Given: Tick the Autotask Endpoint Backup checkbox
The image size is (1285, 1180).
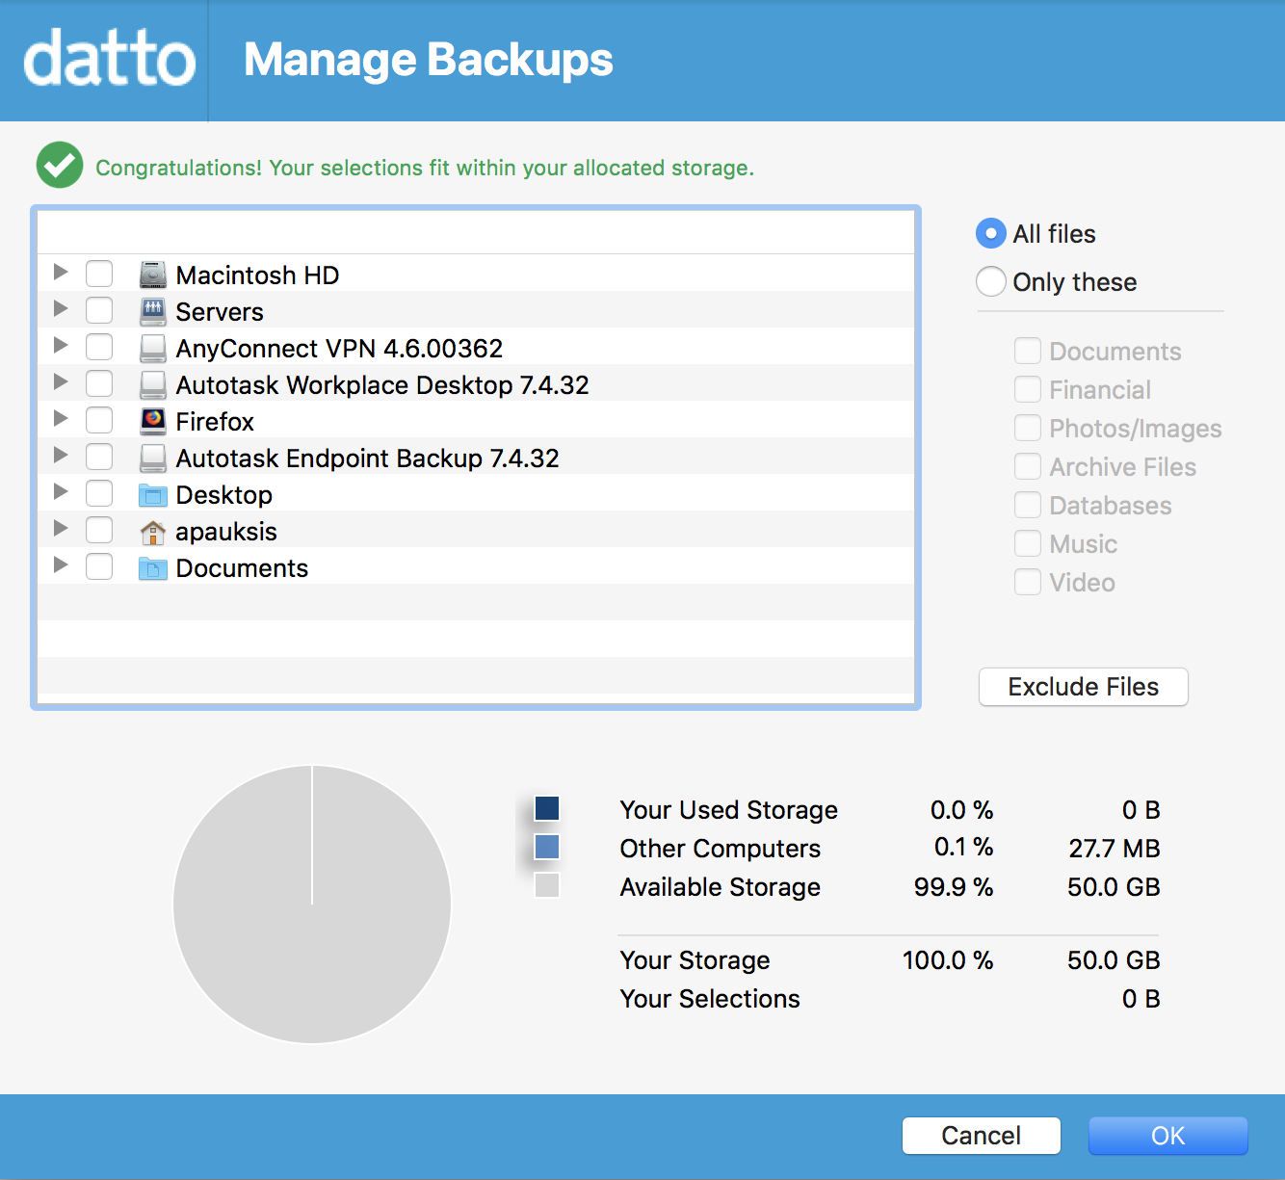Looking at the screenshot, I should point(99,458).
